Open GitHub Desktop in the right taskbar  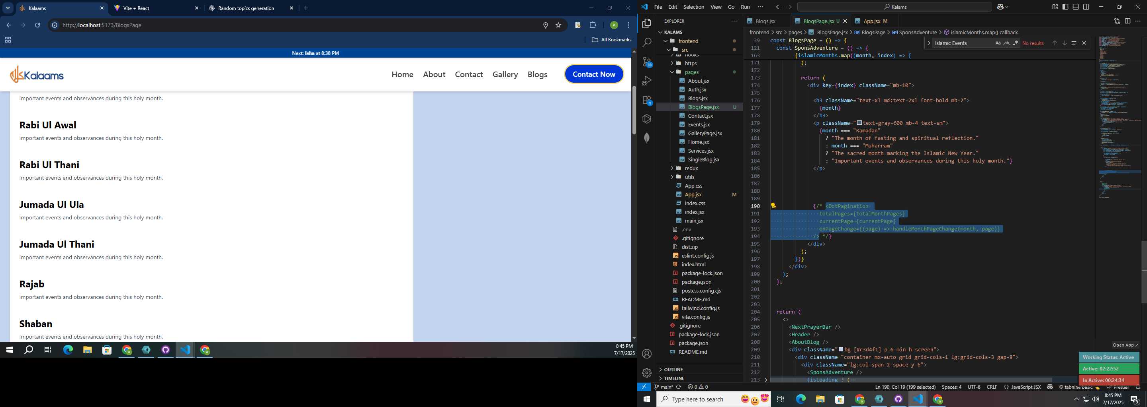coord(898,399)
